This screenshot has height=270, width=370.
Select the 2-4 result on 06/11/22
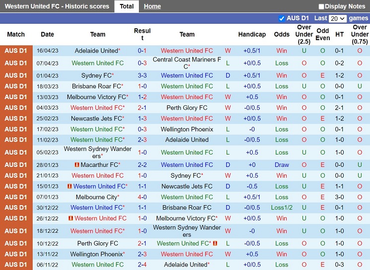coord(142,265)
